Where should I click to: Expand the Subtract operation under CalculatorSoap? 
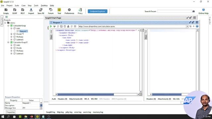[11, 40]
